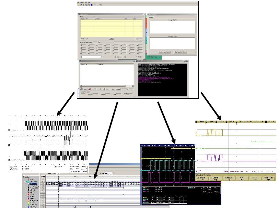Click the help question mark toolbar icon
The width and height of the screenshot is (279, 209).
(101, 5)
